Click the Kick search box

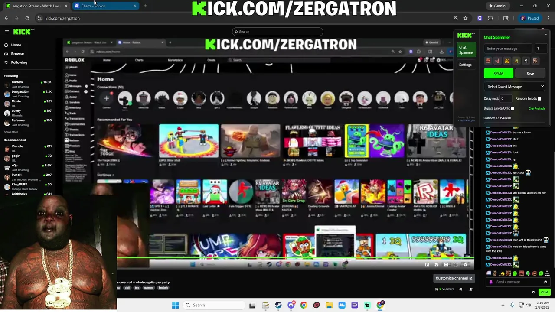[x=277, y=32]
